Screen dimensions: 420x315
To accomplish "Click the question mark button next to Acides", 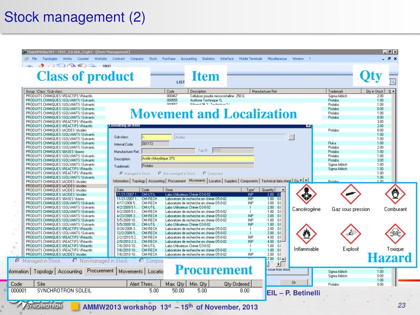I will pyautogui.click(x=292, y=137).
